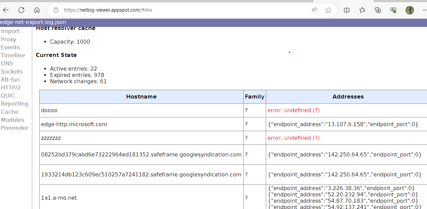
Task: Click the 52.20.232.94 endpoint address line
Action: (343, 194)
